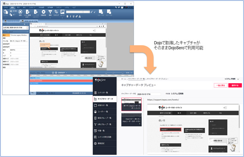Screen dimensions: 244x157
Task: Open the ファイル menu in Dojo
Action: coord(6,7)
